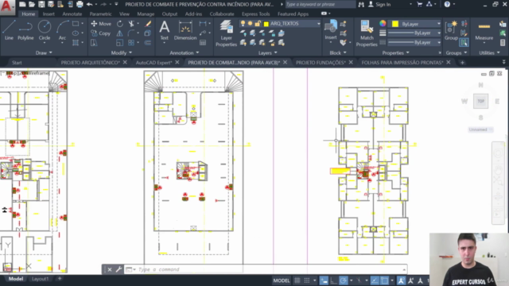Expand the Layers panel

pyautogui.click(x=268, y=53)
